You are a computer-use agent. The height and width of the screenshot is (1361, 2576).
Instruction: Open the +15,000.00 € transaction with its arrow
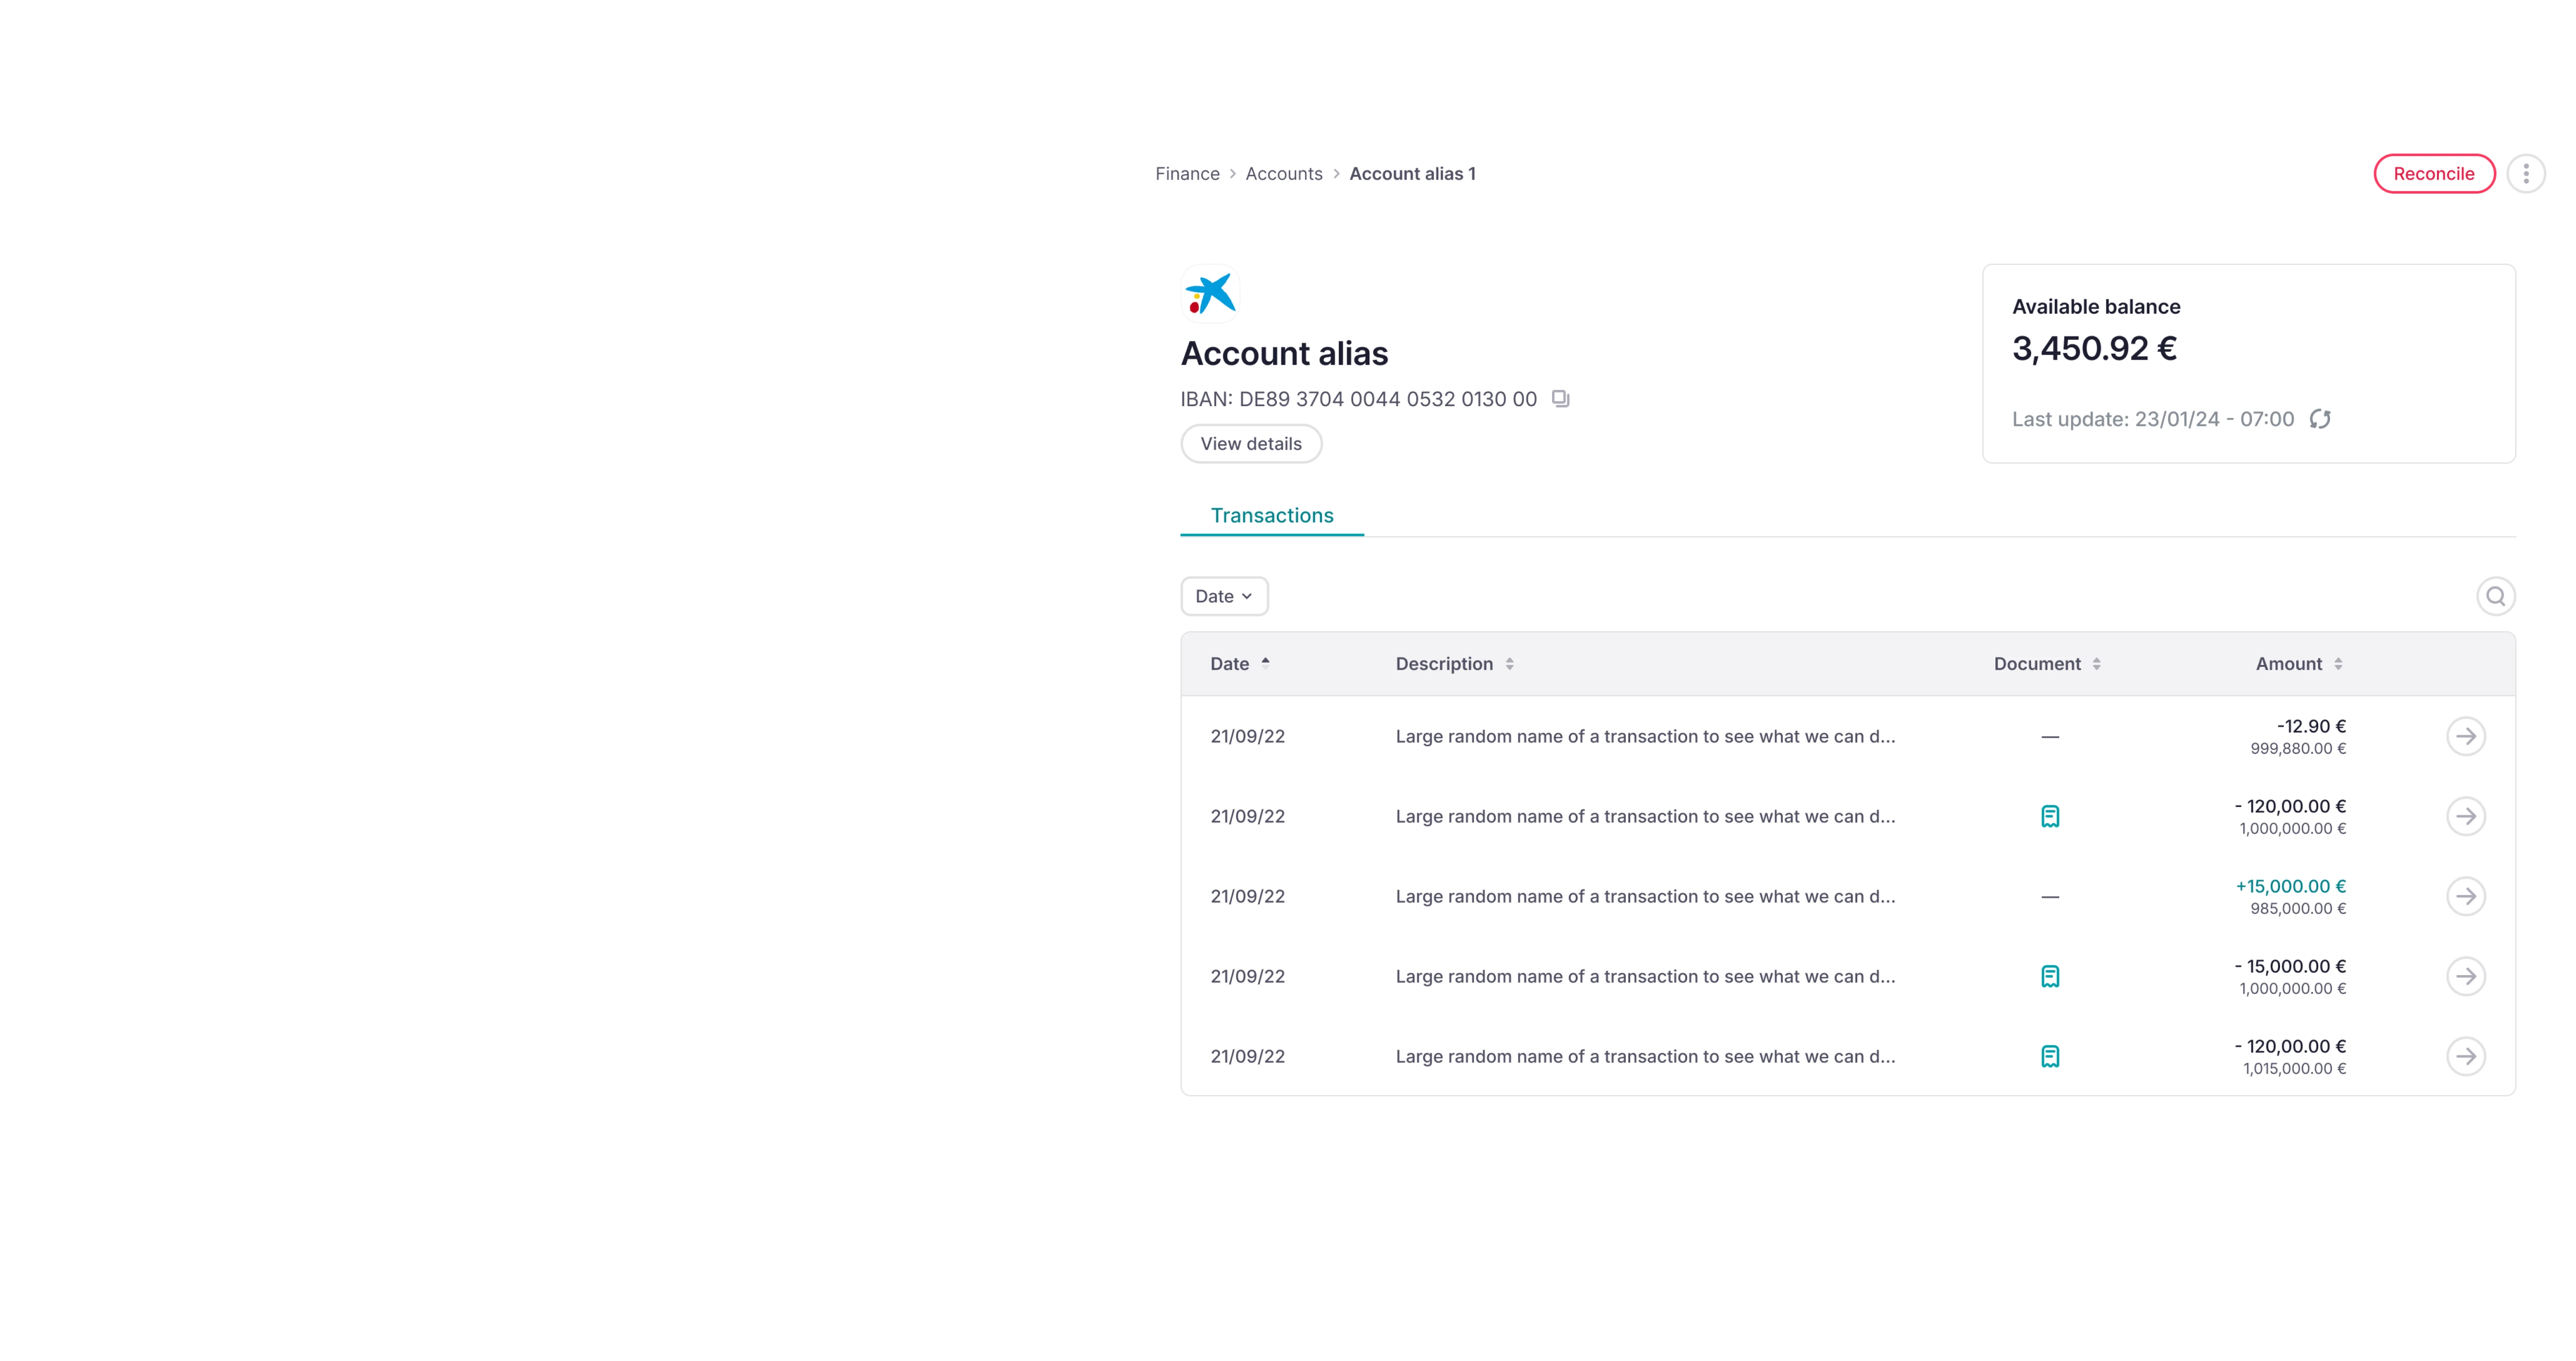pyautogui.click(x=2465, y=896)
